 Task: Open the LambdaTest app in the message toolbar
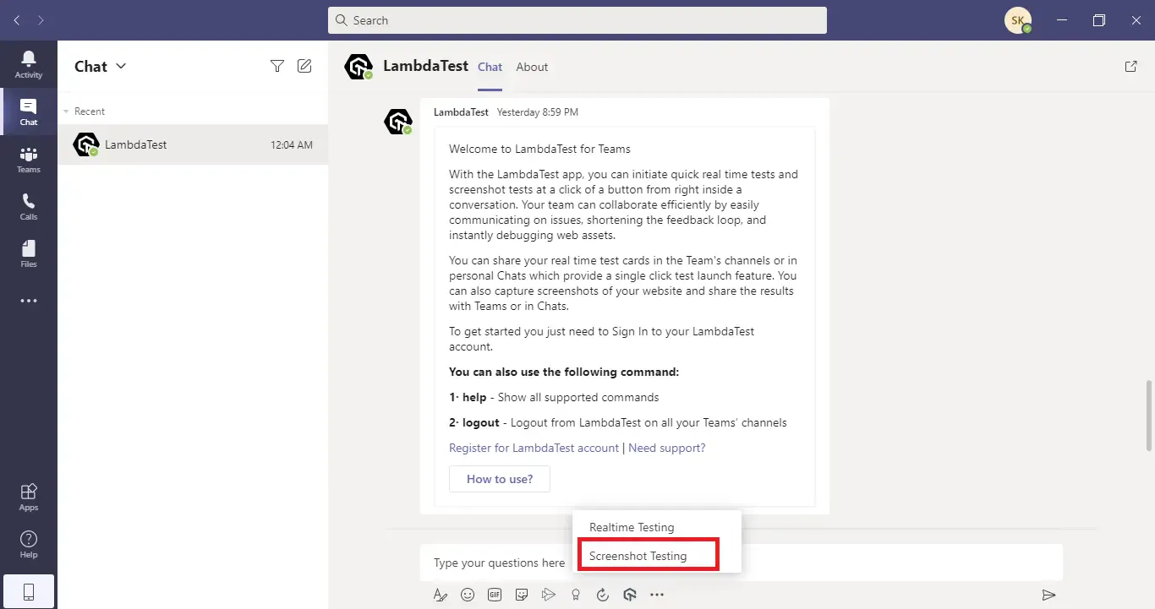[630, 594]
